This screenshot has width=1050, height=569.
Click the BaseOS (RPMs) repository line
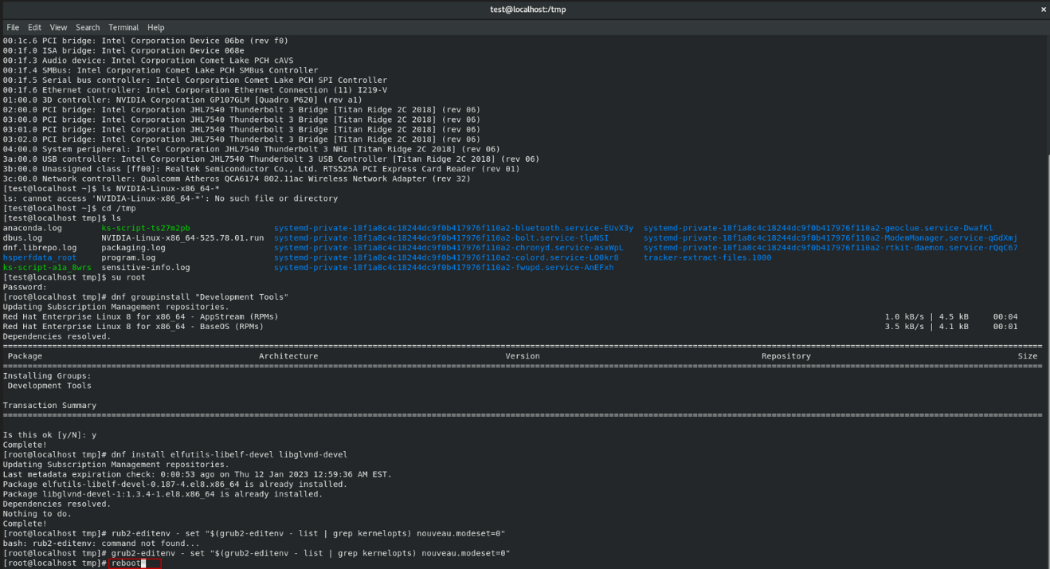133,326
